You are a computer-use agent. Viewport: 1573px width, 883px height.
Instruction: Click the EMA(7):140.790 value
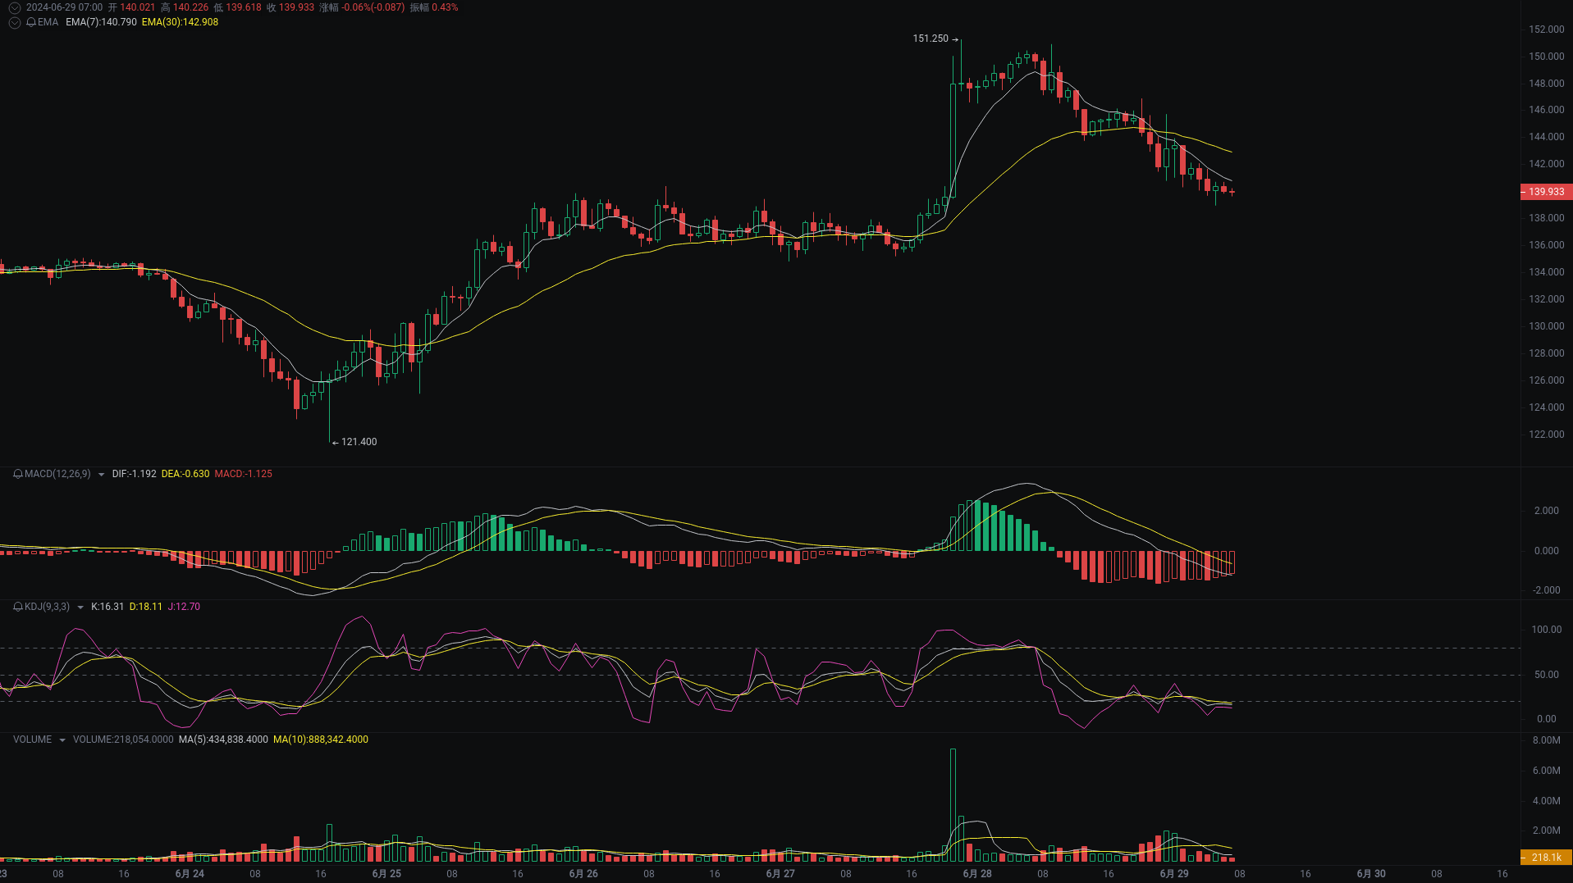tap(101, 22)
